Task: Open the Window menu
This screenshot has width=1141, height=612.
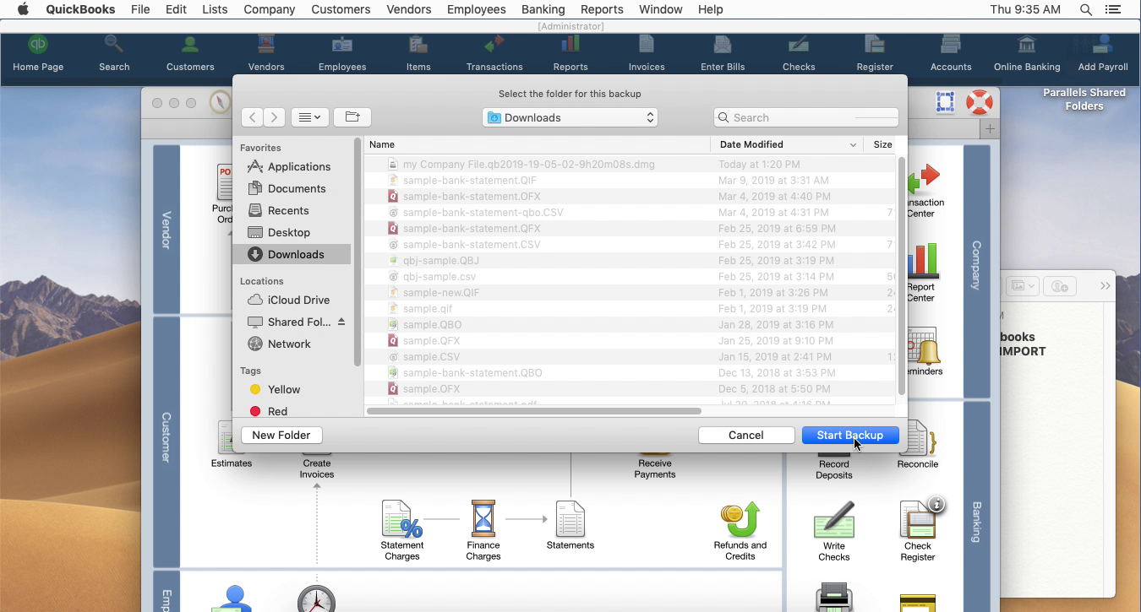Action: (660, 9)
